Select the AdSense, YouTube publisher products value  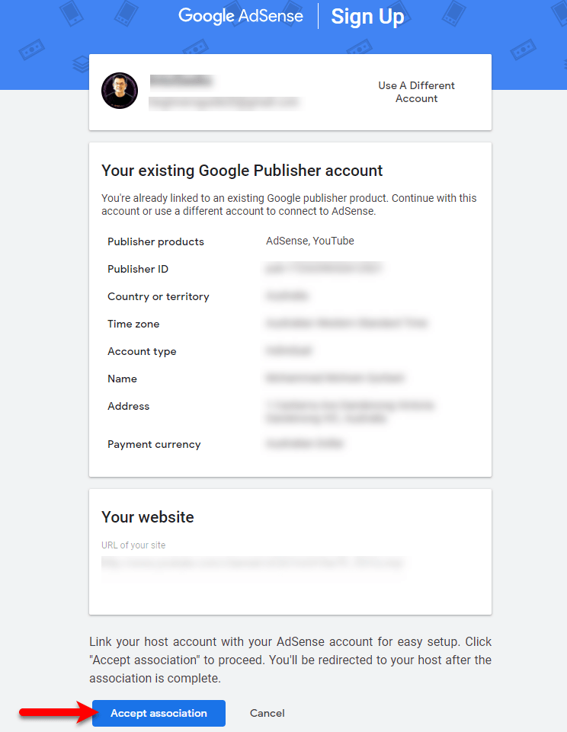click(310, 241)
